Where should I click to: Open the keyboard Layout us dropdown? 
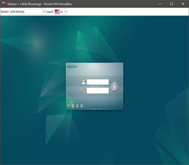coord(61,12)
